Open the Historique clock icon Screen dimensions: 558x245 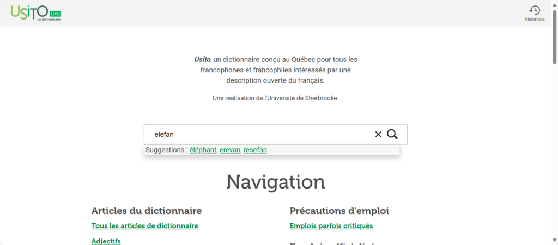[x=535, y=10]
